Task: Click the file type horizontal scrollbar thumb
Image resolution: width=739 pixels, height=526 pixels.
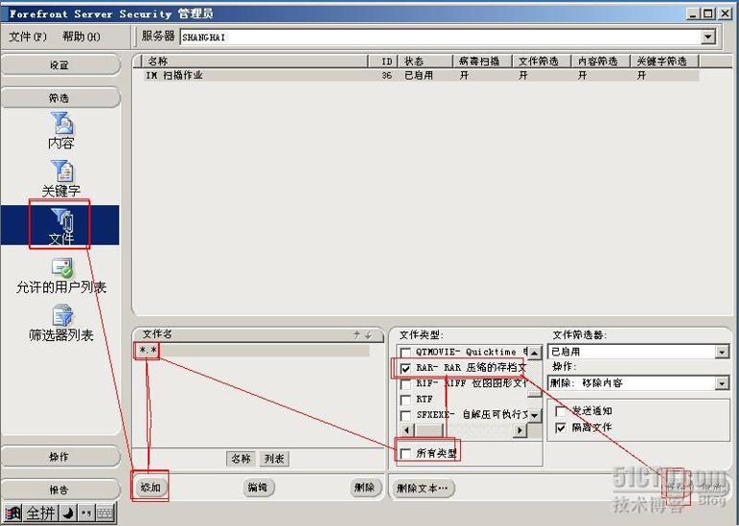Action: click(428, 430)
